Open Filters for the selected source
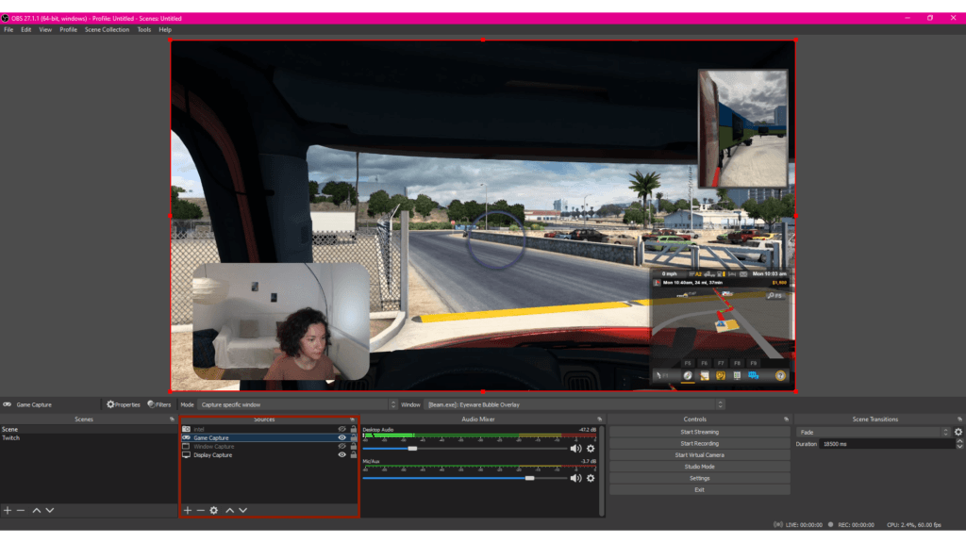The image size is (966, 543). pos(158,404)
